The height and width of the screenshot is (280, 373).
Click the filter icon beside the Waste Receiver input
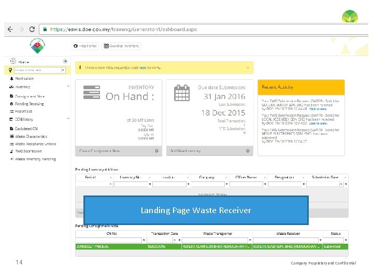(321, 240)
